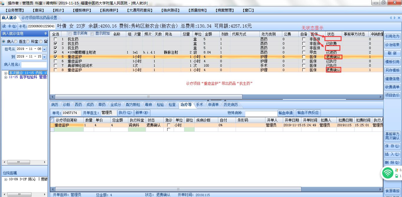This screenshot has height=197, width=402.
Task: Click the 全选 column header
Action: pos(55,34)
